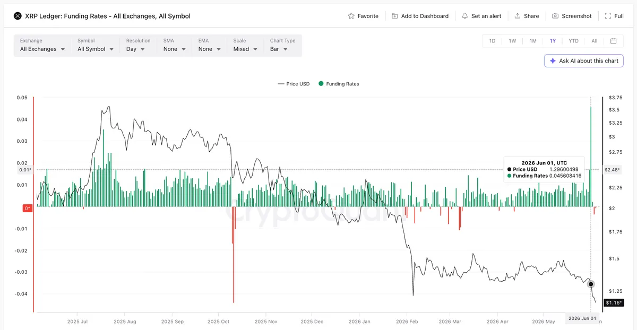Click the Share label

pyautogui.click(x=531, y=16)
